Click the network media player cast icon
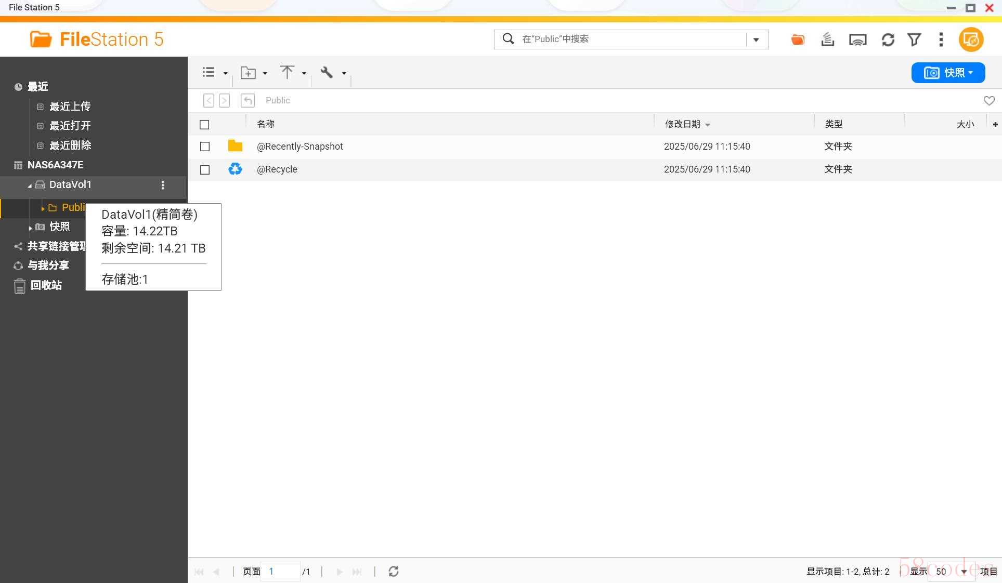Screen dimensions: 1002x583 click(x=857, y=39)
